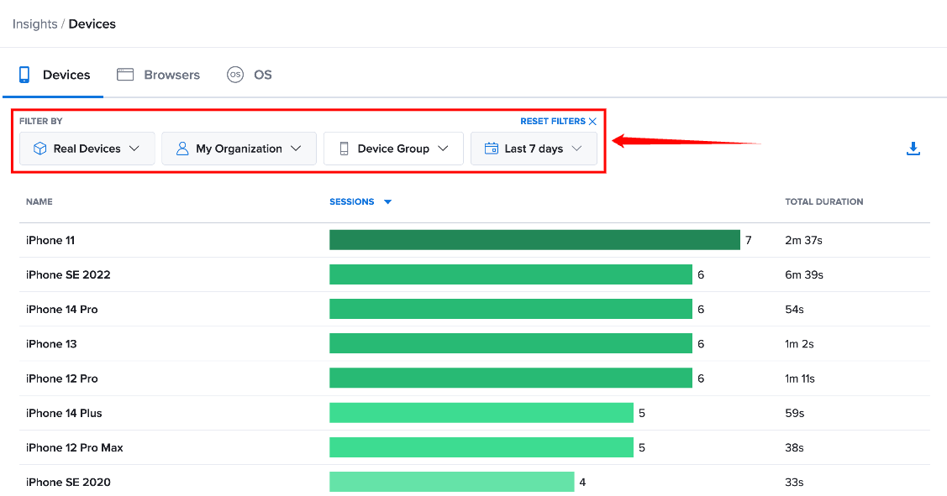This screenshot has width=947, height=496.
Task: Go to Insights in the breadcrumb
Action: [35, 24]
